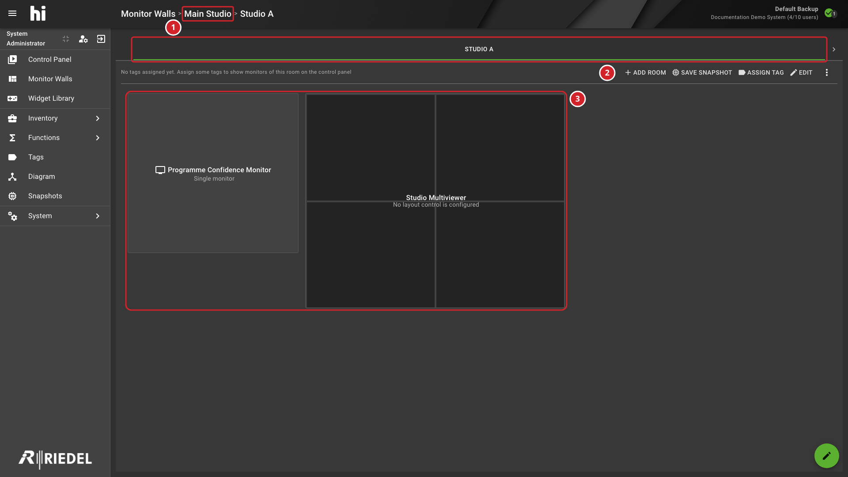
Task: Click the Snapshots chip icon
Action: click(x=12, y=196)
